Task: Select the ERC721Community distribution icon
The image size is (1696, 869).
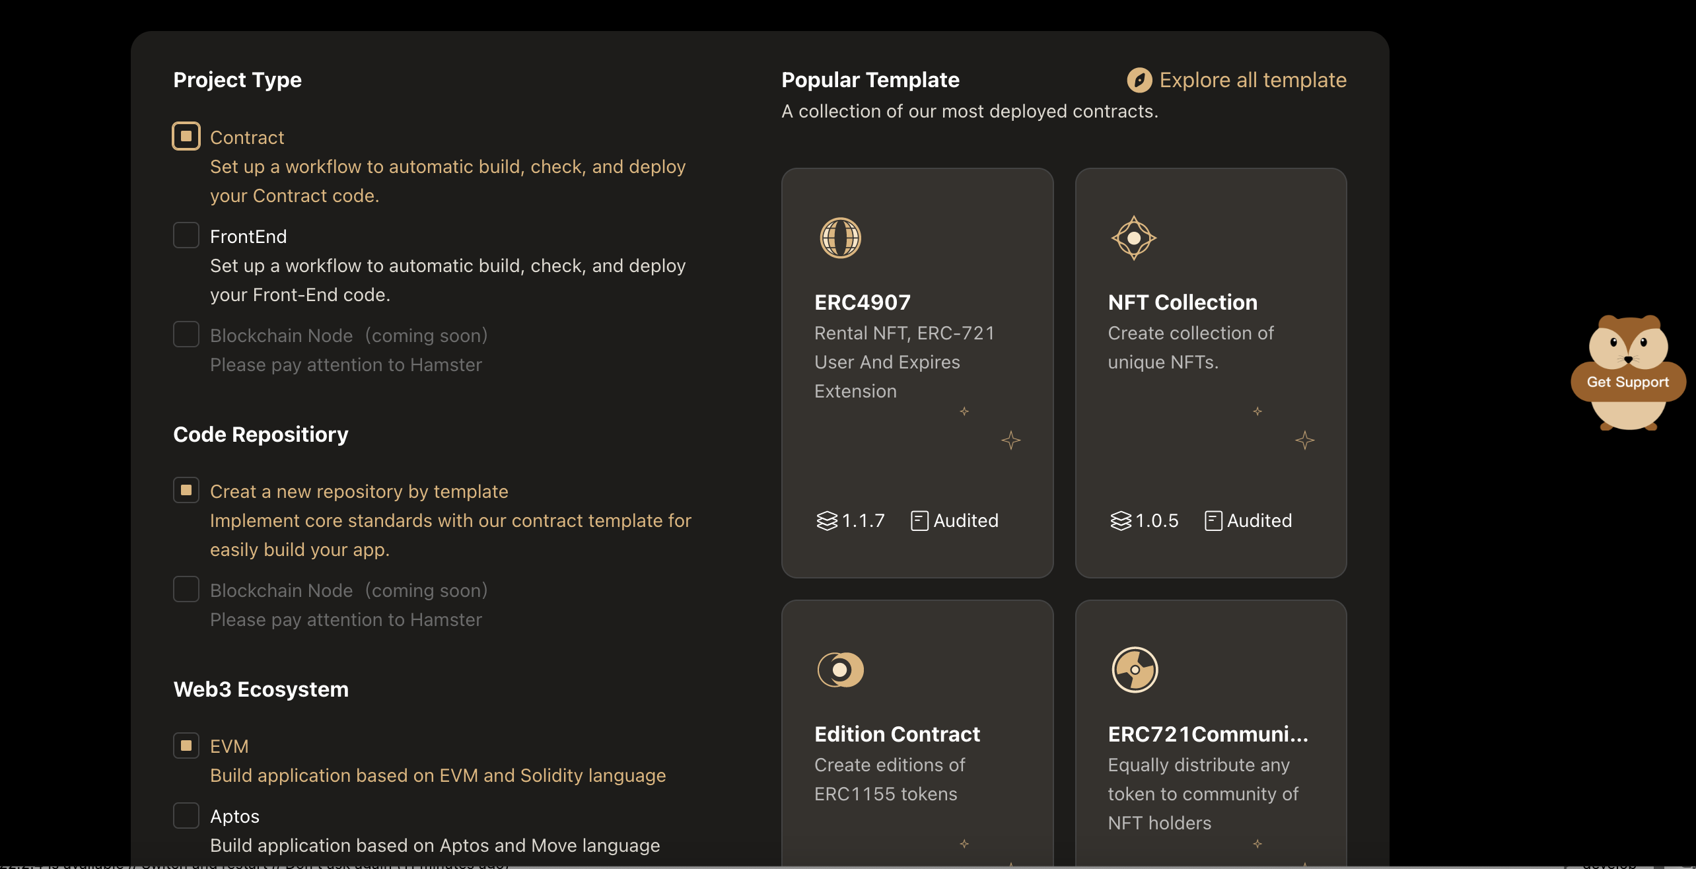Action: pos(1133,670)
